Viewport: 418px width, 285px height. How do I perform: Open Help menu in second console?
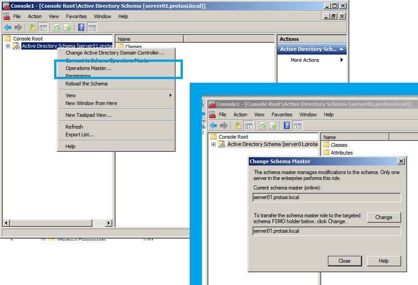pos(329,115)
